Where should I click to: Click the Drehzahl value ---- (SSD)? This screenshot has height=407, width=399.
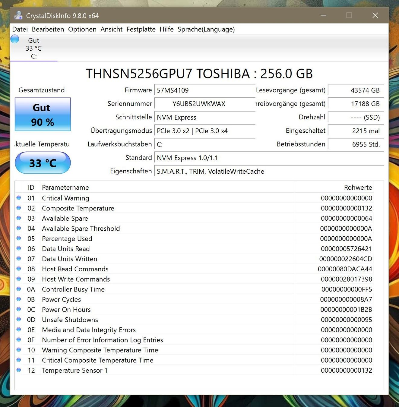356,118
